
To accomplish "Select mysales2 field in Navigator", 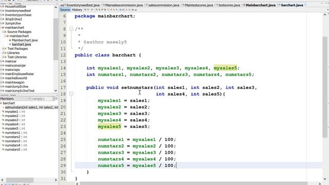I will point(15,116).
